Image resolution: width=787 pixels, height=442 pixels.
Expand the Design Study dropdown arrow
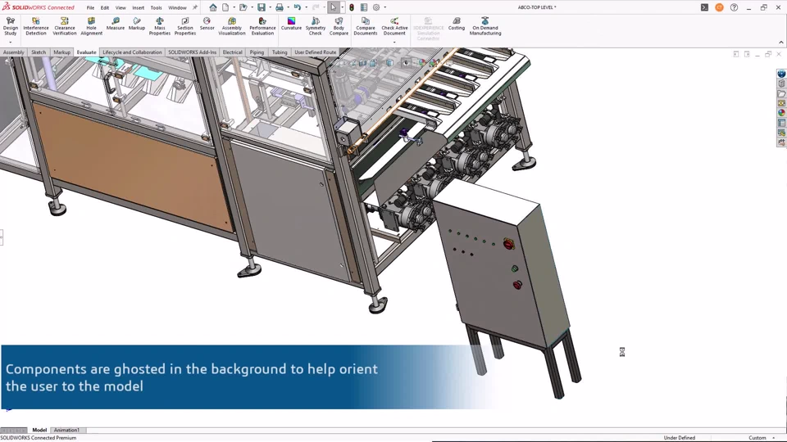click(x=10, y=42)
